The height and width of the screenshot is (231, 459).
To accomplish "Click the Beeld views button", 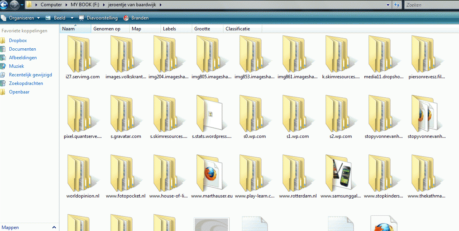I will [56, 18].
